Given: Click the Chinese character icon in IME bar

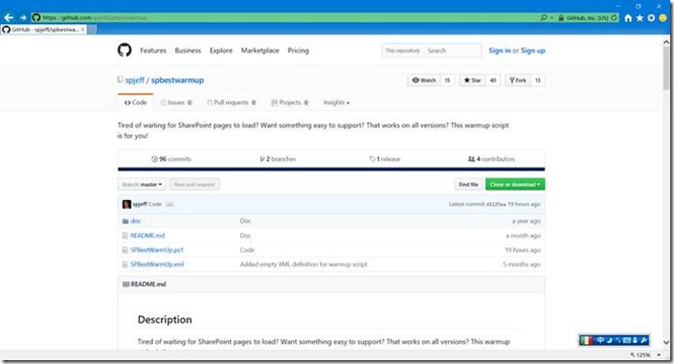Looking at the screenshot, I should 600,340.
